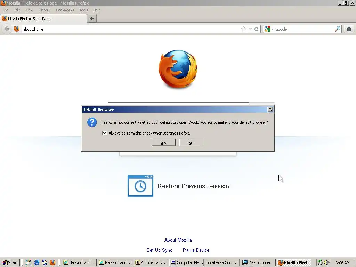Viewport: 356px width, 267px height.
Task: Click the 3:06 AM system clock
Action: click(x=342, y=263)
